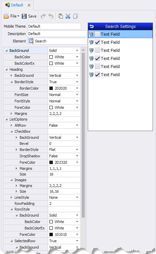This screenshot has width=156, height=254.
Task: Click the Copy icon in toolbar
Action: 75,16
